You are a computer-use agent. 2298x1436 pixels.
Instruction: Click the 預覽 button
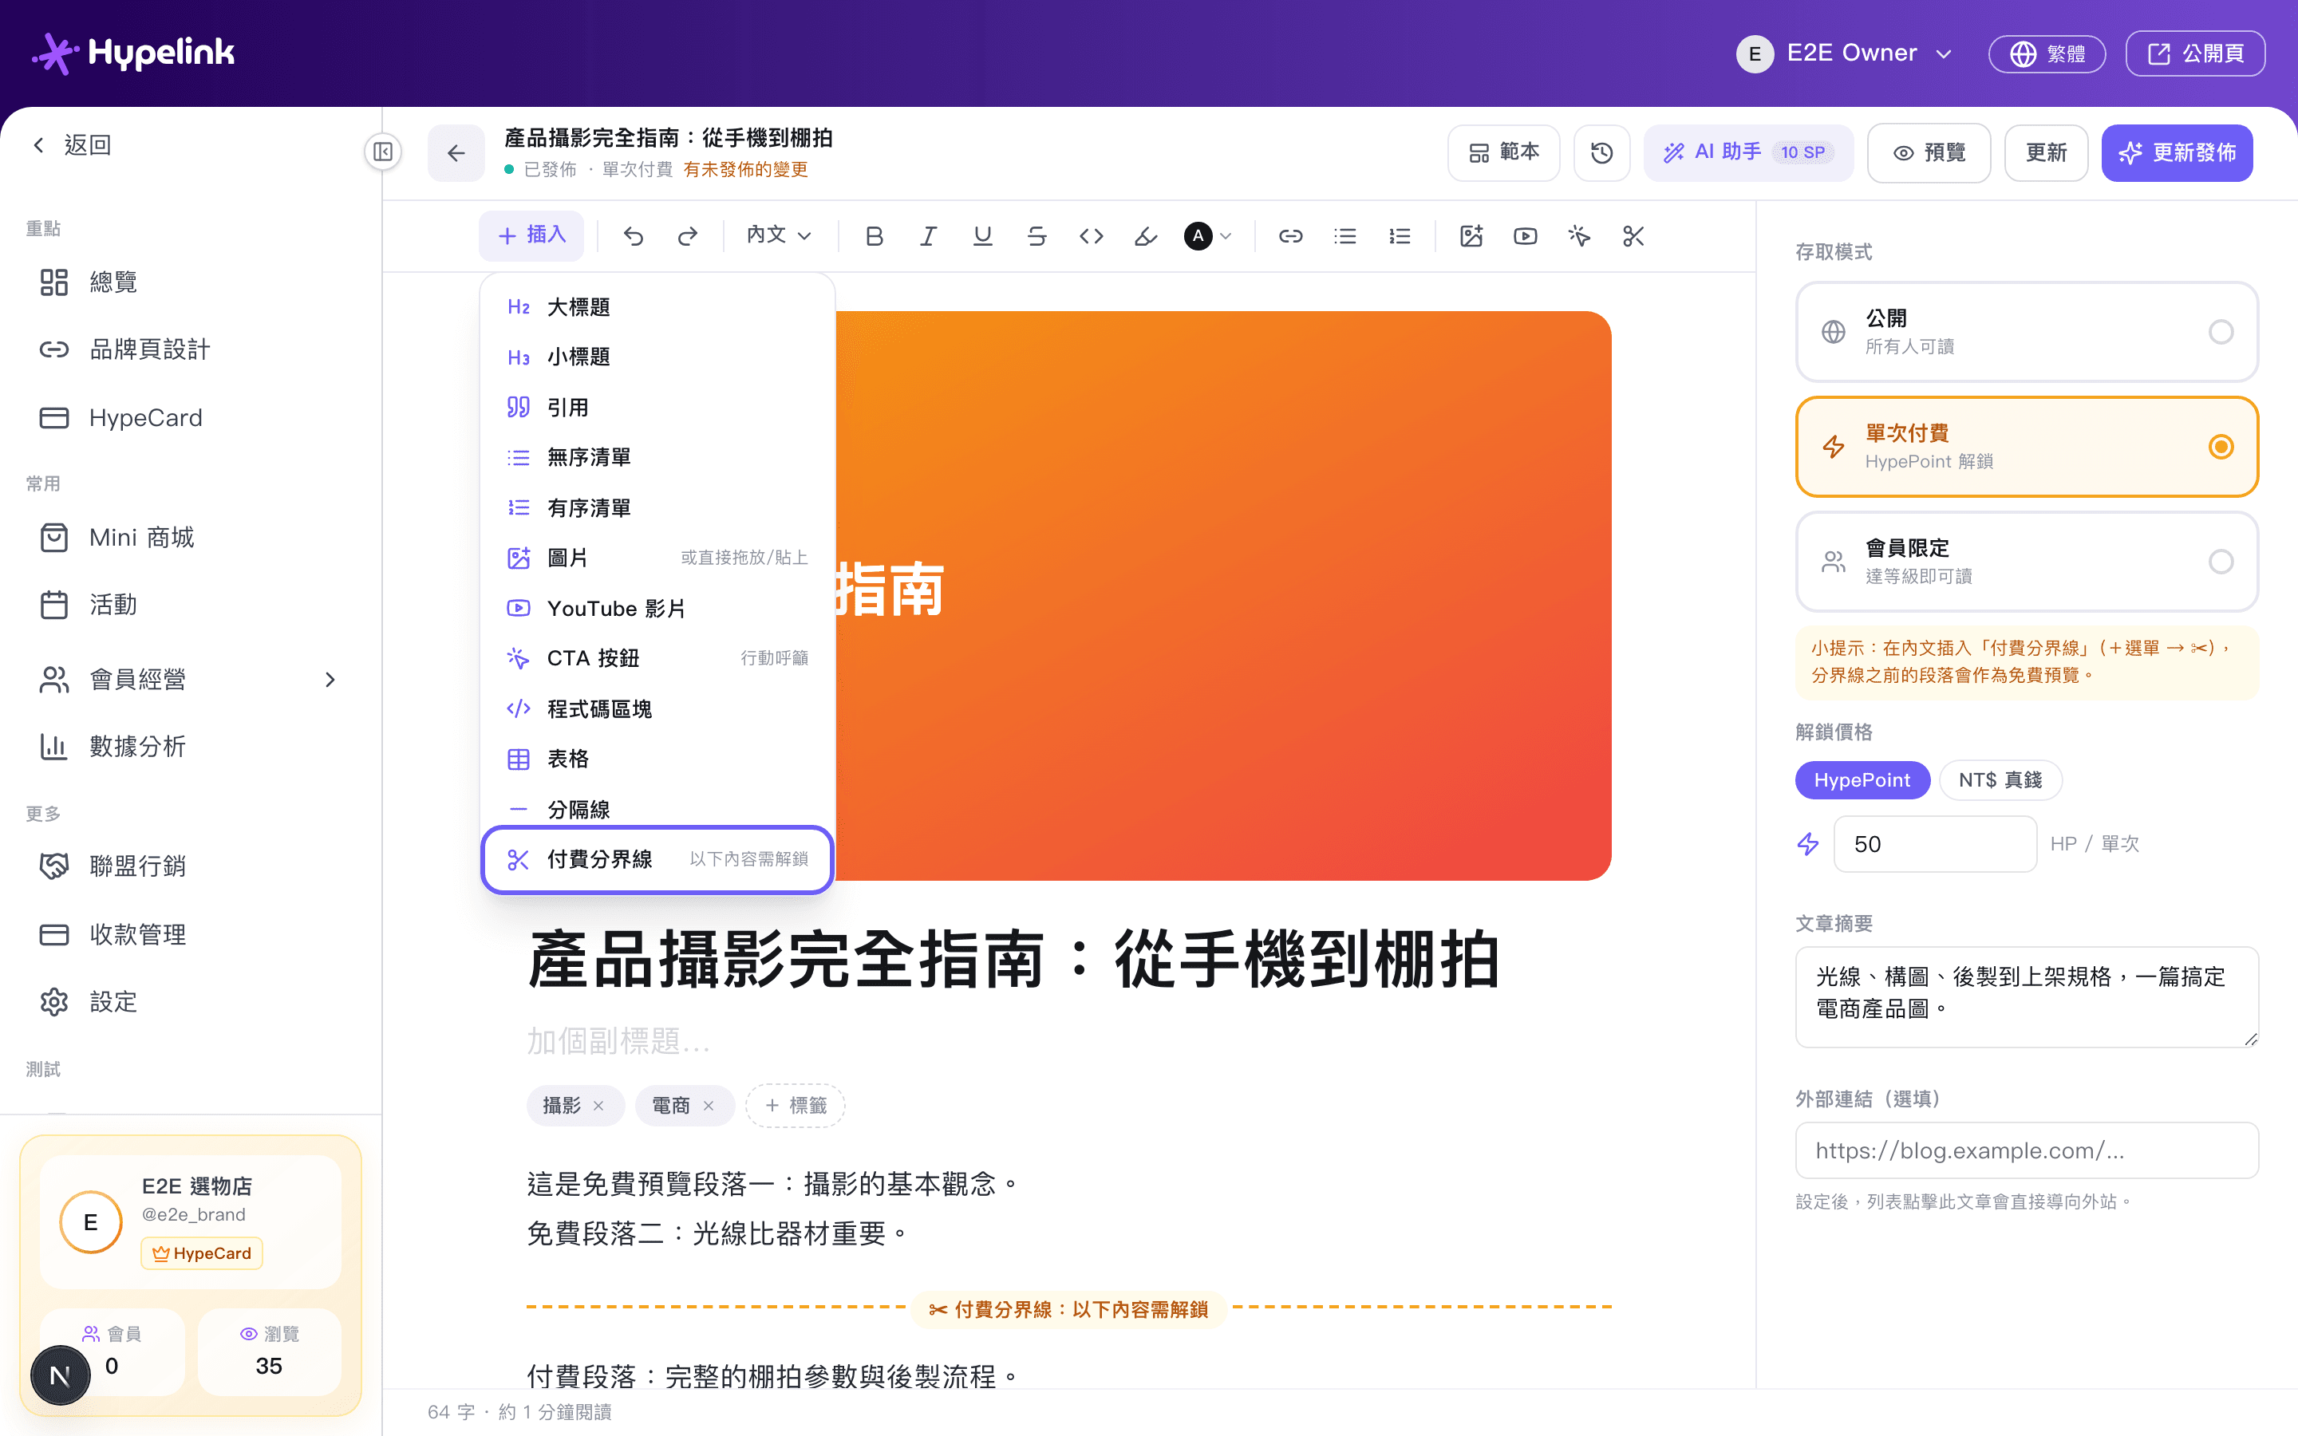[1929, 152]
